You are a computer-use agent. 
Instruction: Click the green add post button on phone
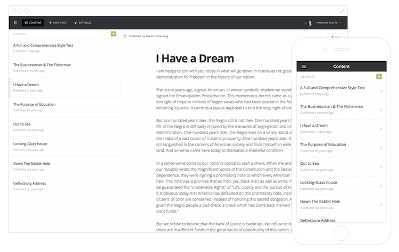(x=379, y=77)
